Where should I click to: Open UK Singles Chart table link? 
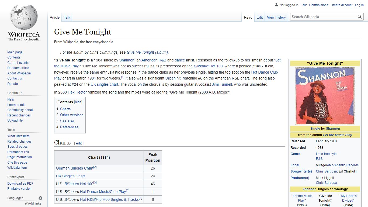[70, 176]
